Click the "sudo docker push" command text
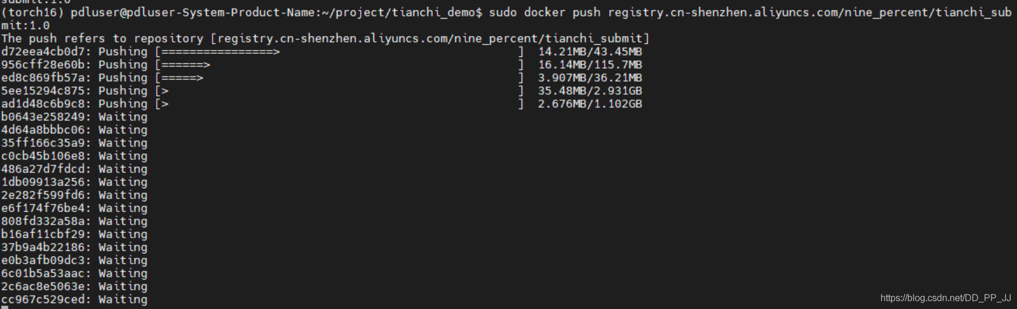 click(545, 12)
